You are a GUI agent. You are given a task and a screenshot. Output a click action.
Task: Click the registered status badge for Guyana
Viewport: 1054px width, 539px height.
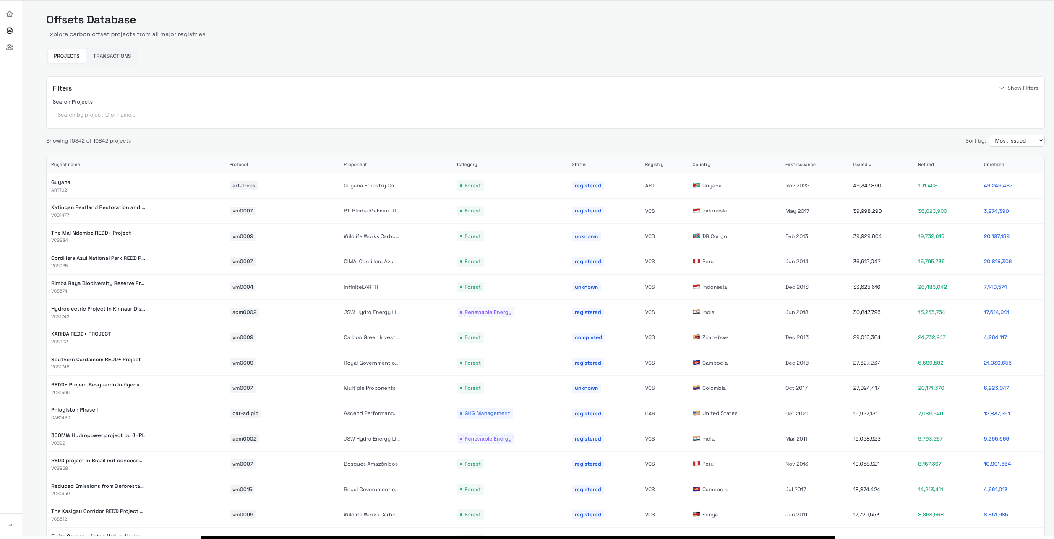pos(587,185)
